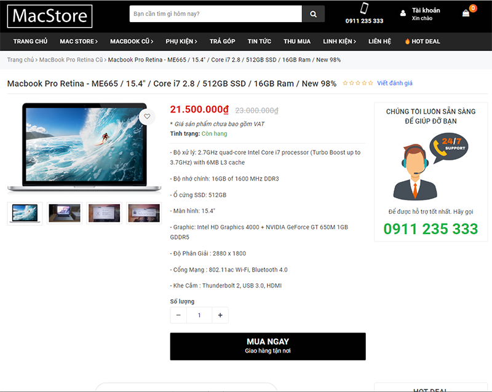Expand the MACBOOK CŨ menu
This screenshot has width=492, height=392.
click(x=132, y=41)
